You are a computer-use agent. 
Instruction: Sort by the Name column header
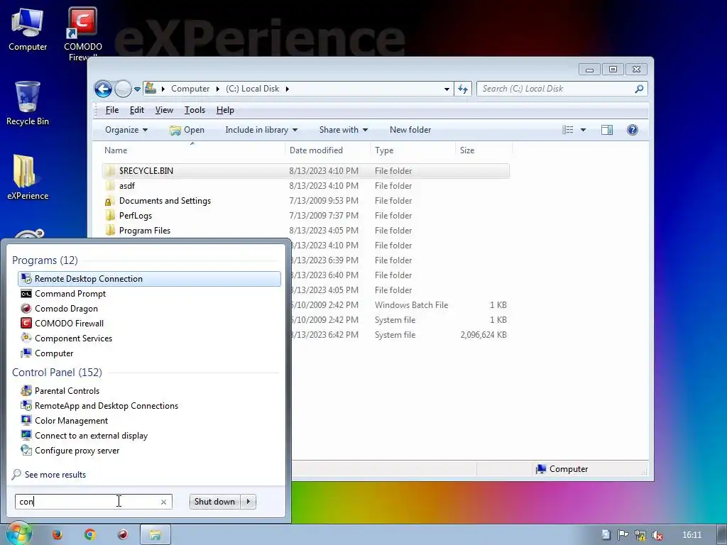pos(192,150)
